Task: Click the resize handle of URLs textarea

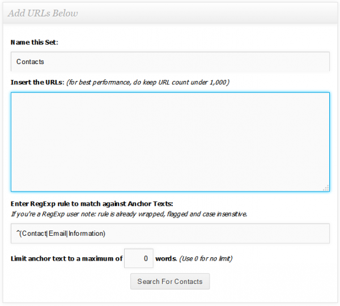Action: [x=326, y=188]
